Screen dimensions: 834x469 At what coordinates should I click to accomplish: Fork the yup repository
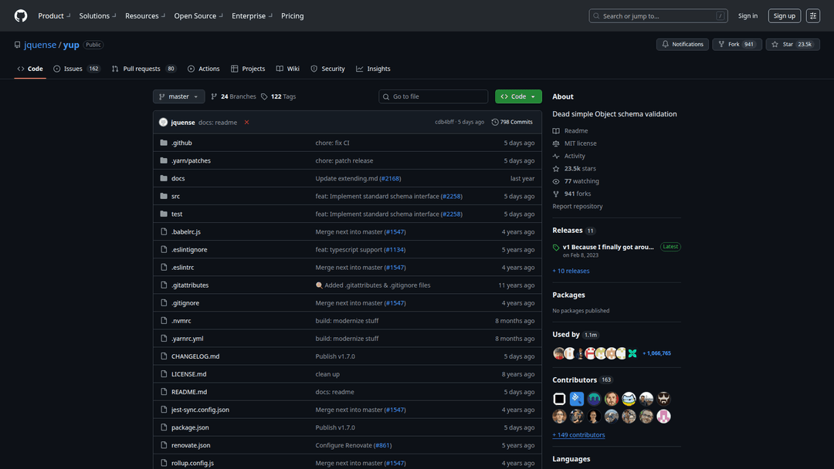point(736,45)
